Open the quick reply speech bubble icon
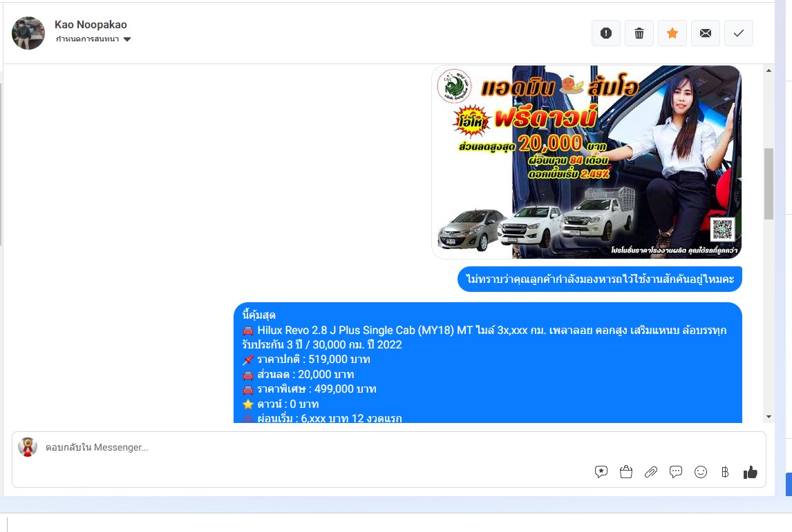 click(675, 472)
